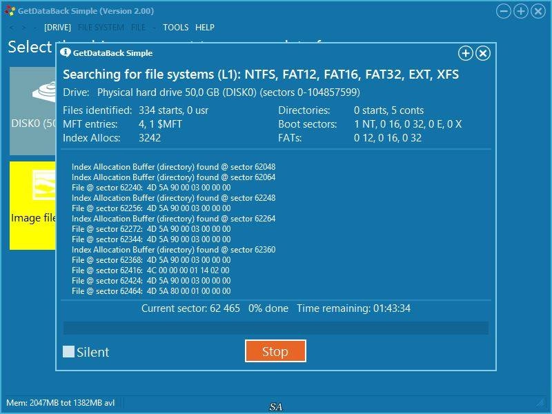This screenshot has width=552, height=414.
Task: Click the scan progress bar
Action: [275, 328]
